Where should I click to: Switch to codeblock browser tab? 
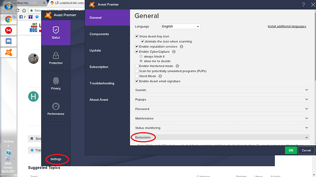[x=67, y=3]
